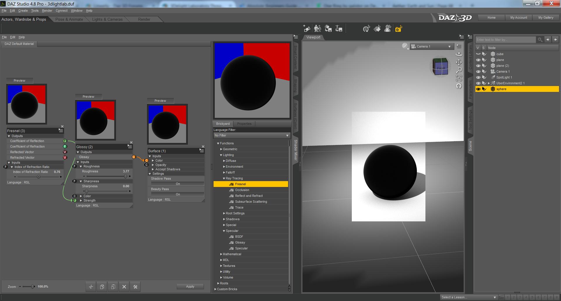This screenshot has width=561, height=301.
Task: Switch to the Properties tab
Action: [244, 124]
